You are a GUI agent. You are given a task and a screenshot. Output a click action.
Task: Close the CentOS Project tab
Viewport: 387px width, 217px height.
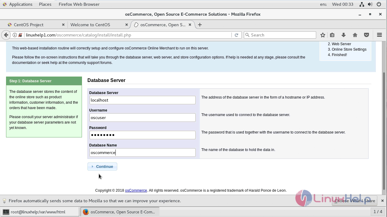click(63, 25)
